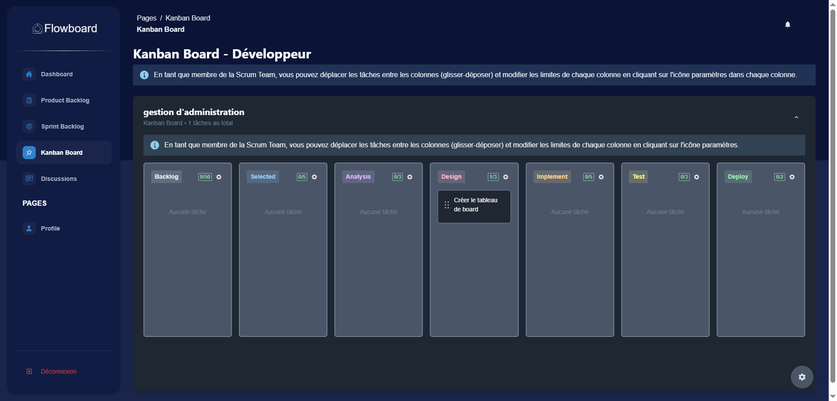Click the vertical scrollbar thumb
Screen dimensions: 837x401
[x=833, y=196]
